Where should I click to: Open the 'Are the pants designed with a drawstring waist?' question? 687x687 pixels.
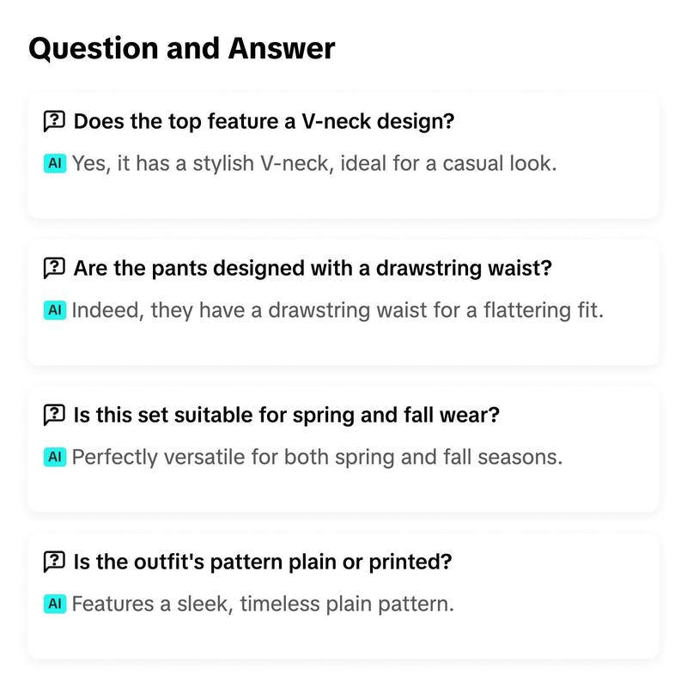[x=313, y=268]
